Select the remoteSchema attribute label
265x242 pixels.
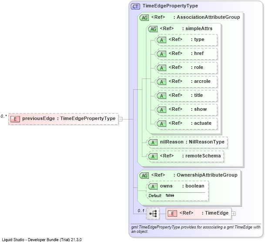coord(203,156)
